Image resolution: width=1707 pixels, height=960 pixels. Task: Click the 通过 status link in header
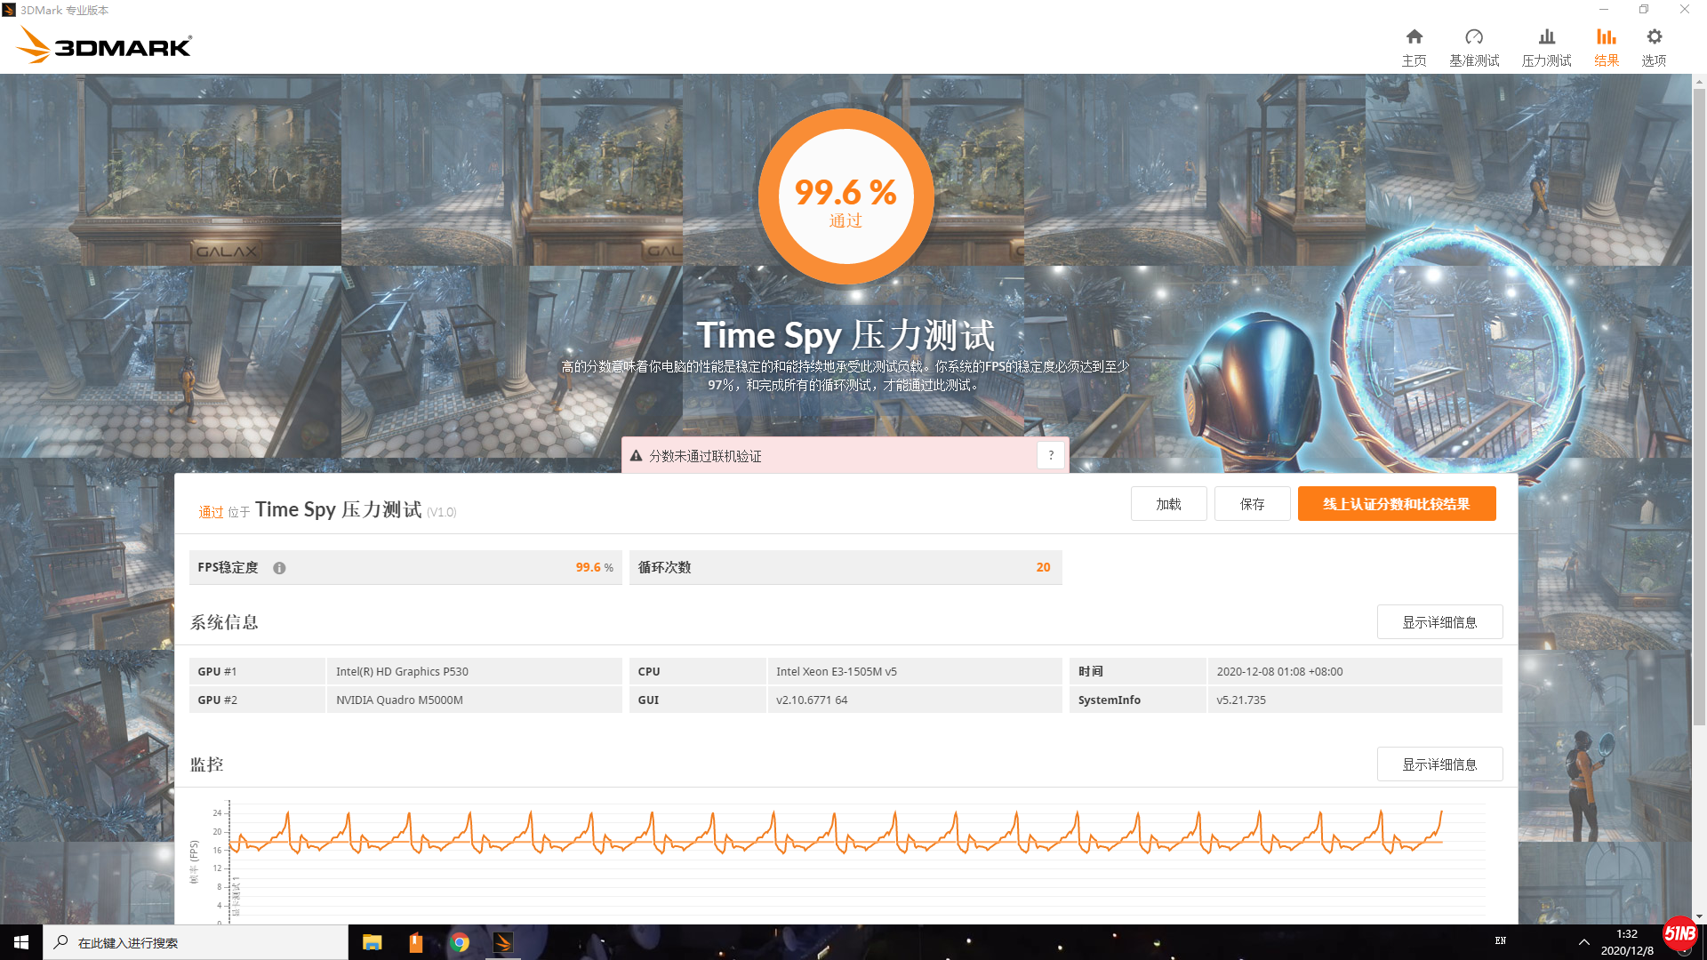211,512
